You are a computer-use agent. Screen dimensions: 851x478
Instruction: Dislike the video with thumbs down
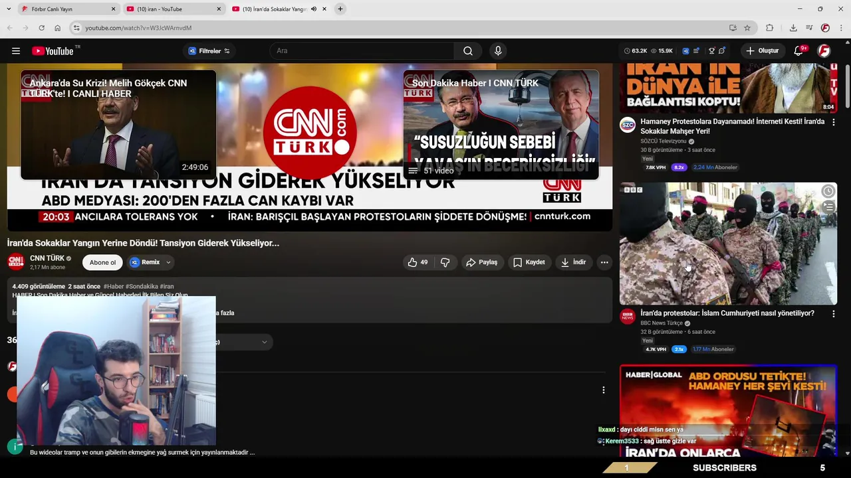pyautogui.click(x=445, y=262)
